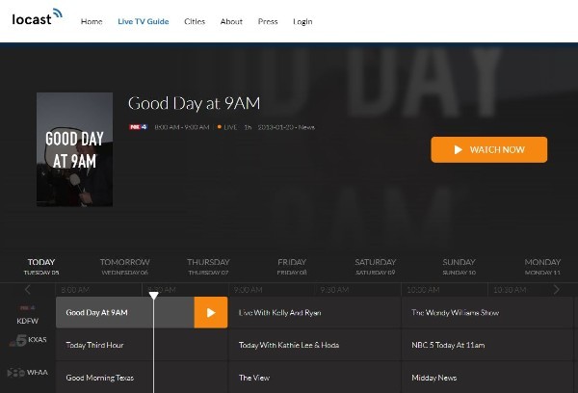Click the Watch Now button
The image size is (578, 393).
[488, 149]
